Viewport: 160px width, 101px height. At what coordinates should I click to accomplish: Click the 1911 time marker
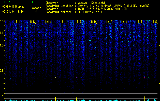[x=18, y=21]
